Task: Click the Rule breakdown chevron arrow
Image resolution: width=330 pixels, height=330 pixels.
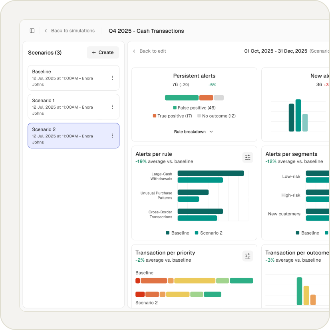Action: (211, 132)
